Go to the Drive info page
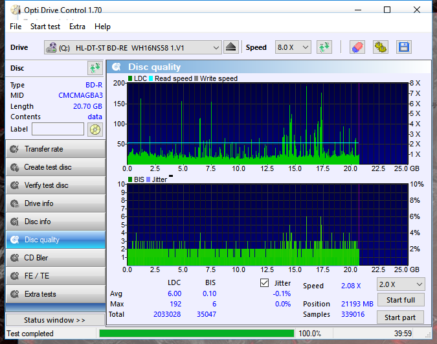The width and height of the screenshot is (437, 344). coord(56,203)
